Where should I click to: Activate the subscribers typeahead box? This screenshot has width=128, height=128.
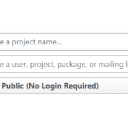[x=64, y=64]
